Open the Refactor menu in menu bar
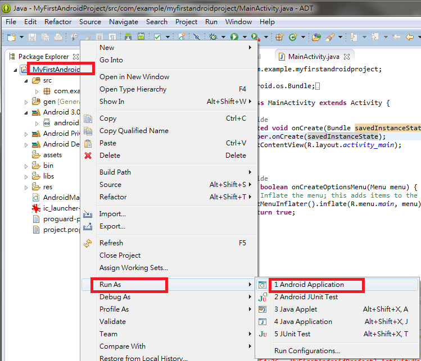The height and width of the screenshot is (361, 421). click(x=58, y=22)
